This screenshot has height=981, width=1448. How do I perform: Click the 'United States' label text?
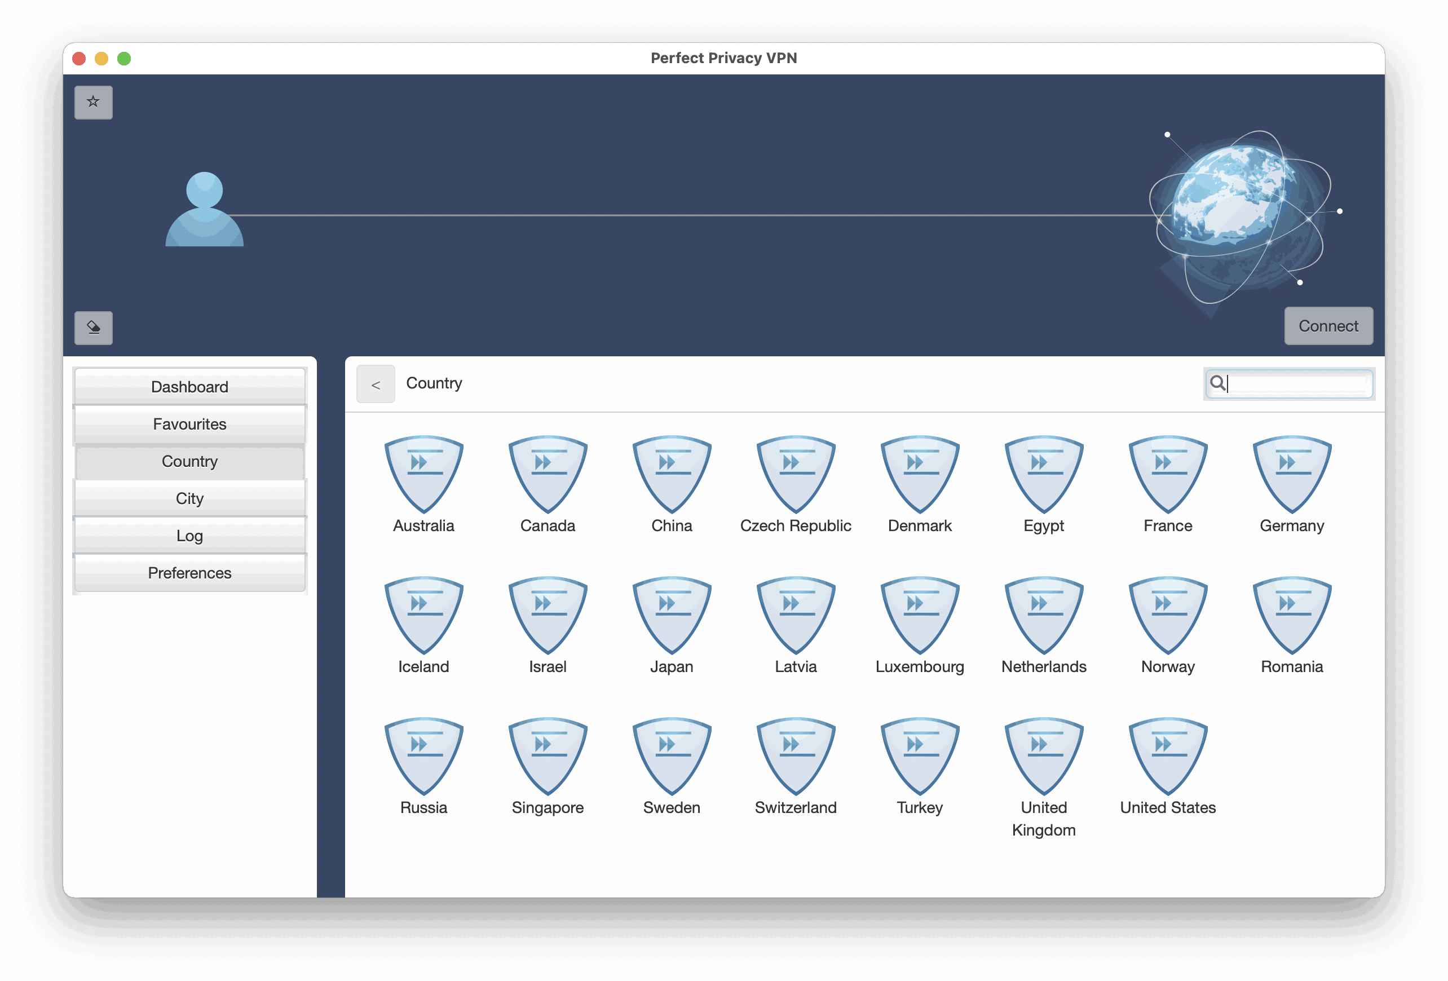(1168, 808)
